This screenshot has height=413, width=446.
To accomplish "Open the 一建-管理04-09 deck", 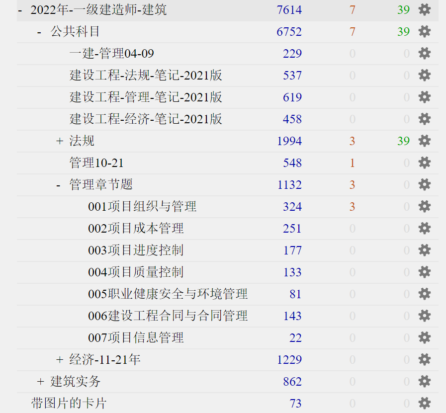I will (111, 54).
